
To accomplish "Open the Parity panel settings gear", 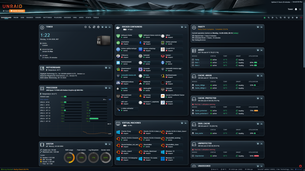I will 258,27.
